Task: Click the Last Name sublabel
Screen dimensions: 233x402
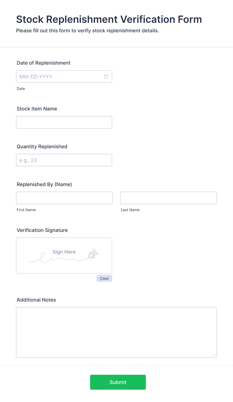Action: tap(130, 210)
